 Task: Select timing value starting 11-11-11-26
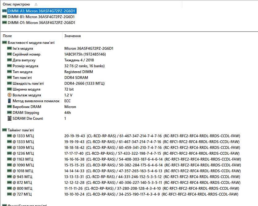click(152, 188)
